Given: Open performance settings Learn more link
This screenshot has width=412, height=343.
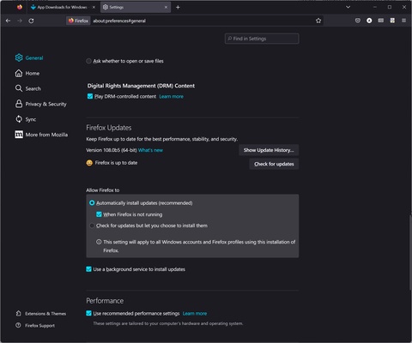Looking at the screenshot, I should click(195, 313).
